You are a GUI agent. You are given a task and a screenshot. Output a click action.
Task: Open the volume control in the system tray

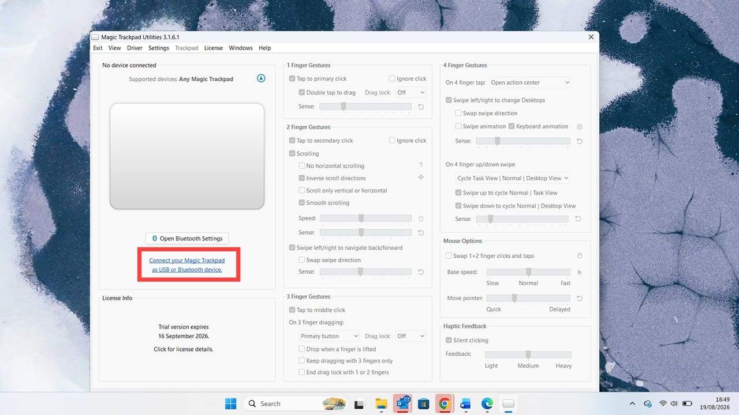[x=674, y=403]
